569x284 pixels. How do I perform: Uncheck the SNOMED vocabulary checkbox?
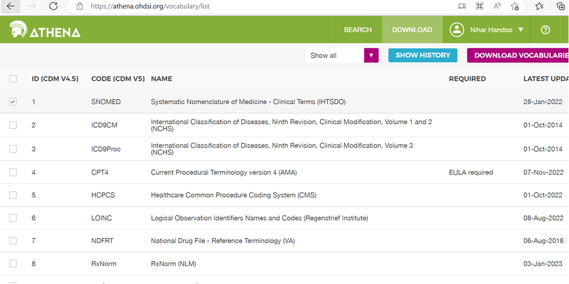click(13, 102)
